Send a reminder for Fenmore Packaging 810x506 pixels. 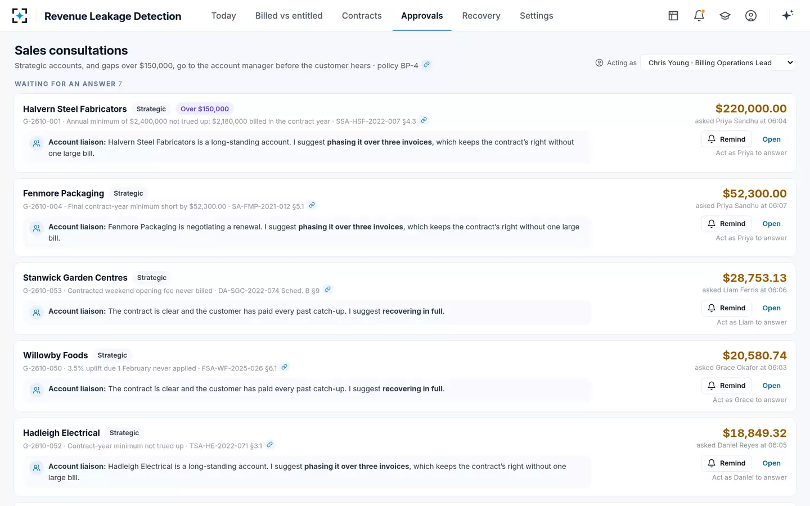(726, 223)
